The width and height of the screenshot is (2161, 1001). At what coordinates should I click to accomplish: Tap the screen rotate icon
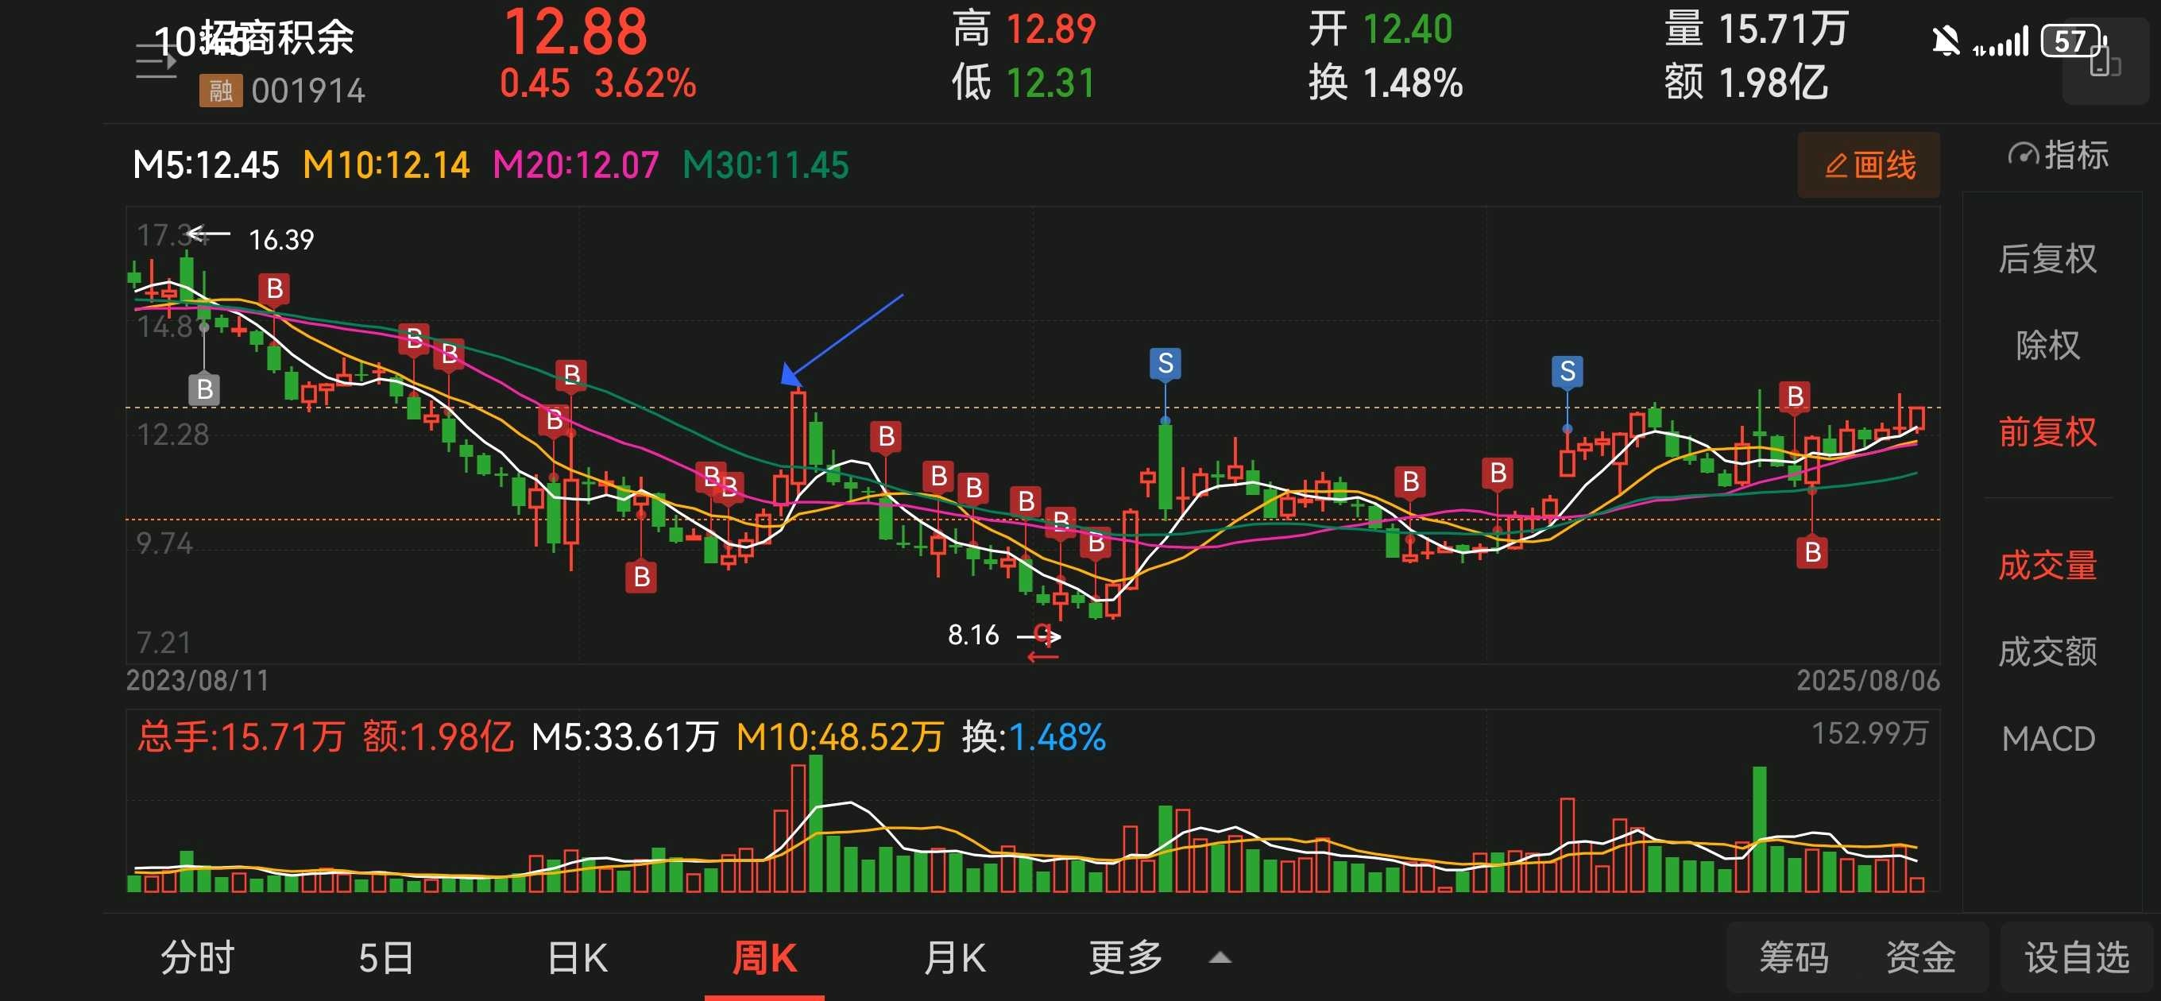[x=2104, y=60]
